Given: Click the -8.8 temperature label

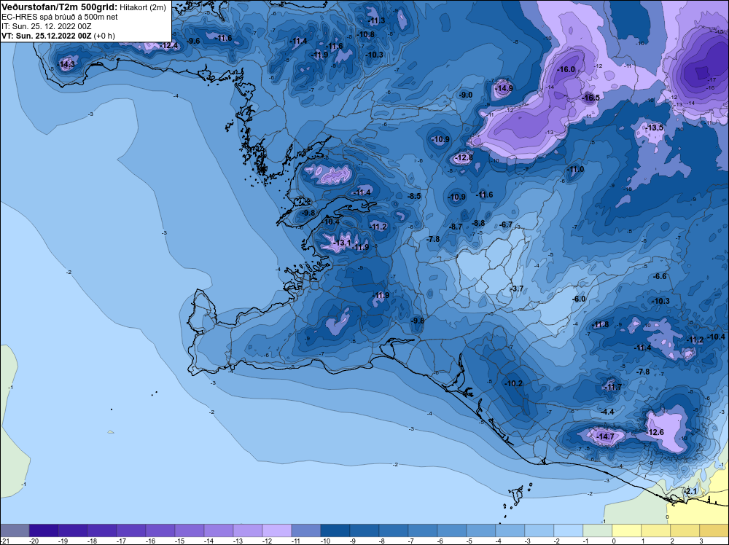Looking at the screenshot, I should coord(478,224).
